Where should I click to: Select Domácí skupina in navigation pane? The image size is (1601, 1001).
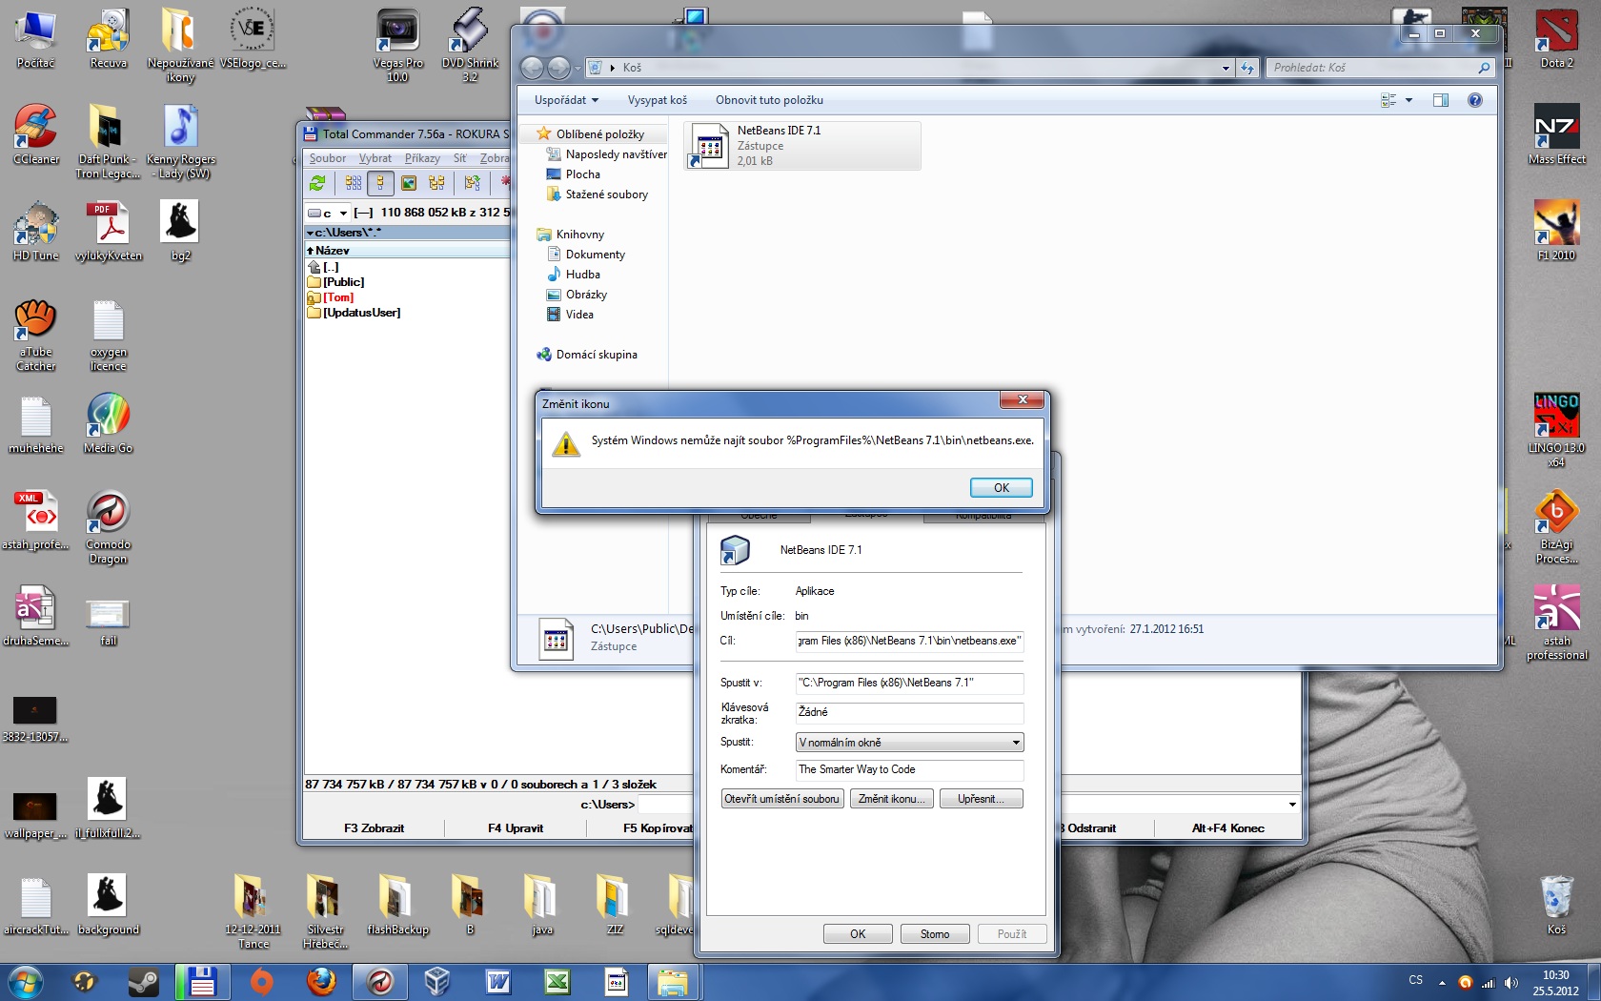click(586, 355)
